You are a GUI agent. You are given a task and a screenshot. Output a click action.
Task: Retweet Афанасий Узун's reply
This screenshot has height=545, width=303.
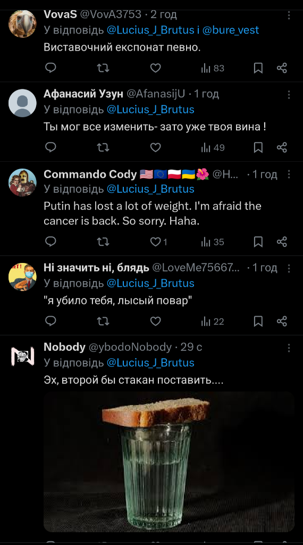[103, 147]
